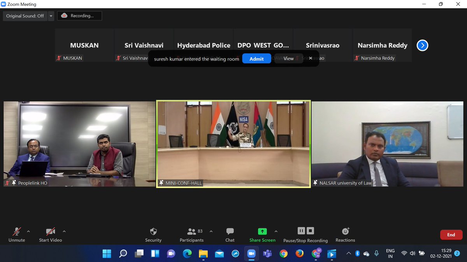
Task: Open the Original Sound dropdown arrow
Action: pyautogui.click(x=51, y=16)
